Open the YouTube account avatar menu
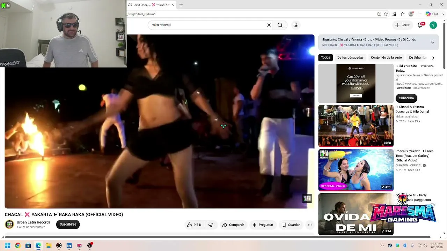Image resolution: width=447 pixels, height=251 pixels. pos(433,25)
